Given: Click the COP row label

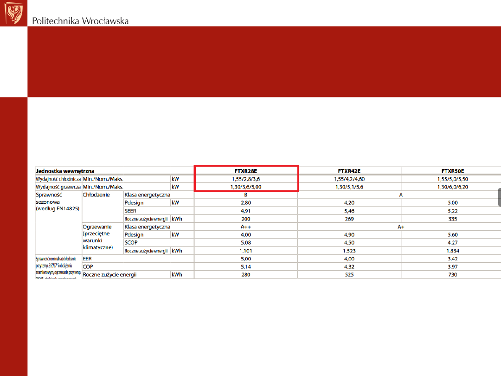Looking at the screenshot, I should point(88,266).
